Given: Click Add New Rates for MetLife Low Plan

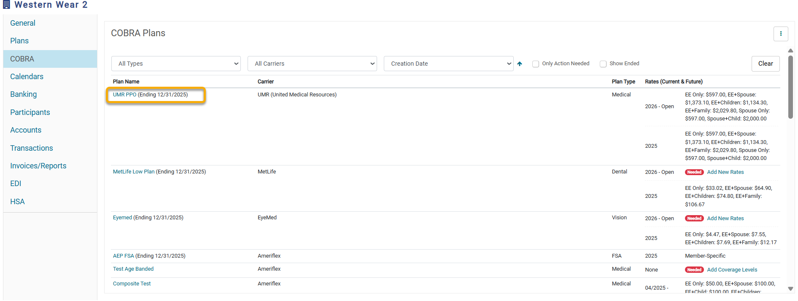Looking at the screenshot, I should [x=725, y=172].
